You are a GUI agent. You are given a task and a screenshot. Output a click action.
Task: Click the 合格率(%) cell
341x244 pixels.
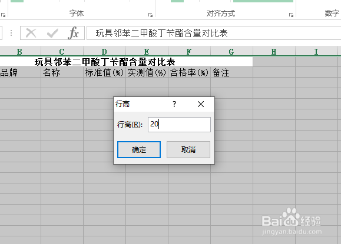pos(189,72)
